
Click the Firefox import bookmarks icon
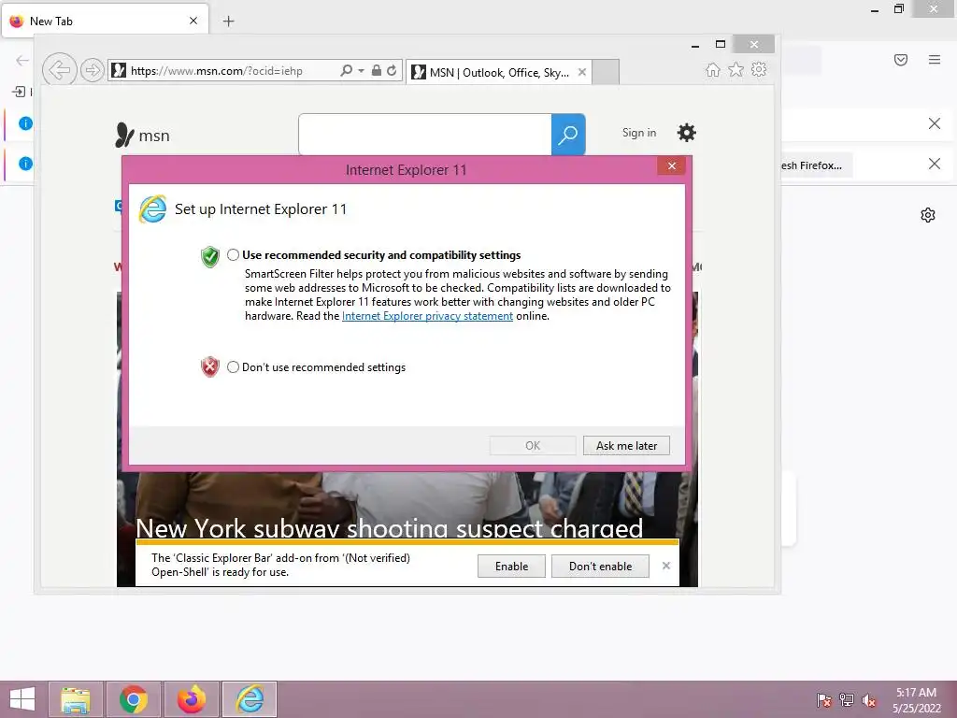[19, 92]
